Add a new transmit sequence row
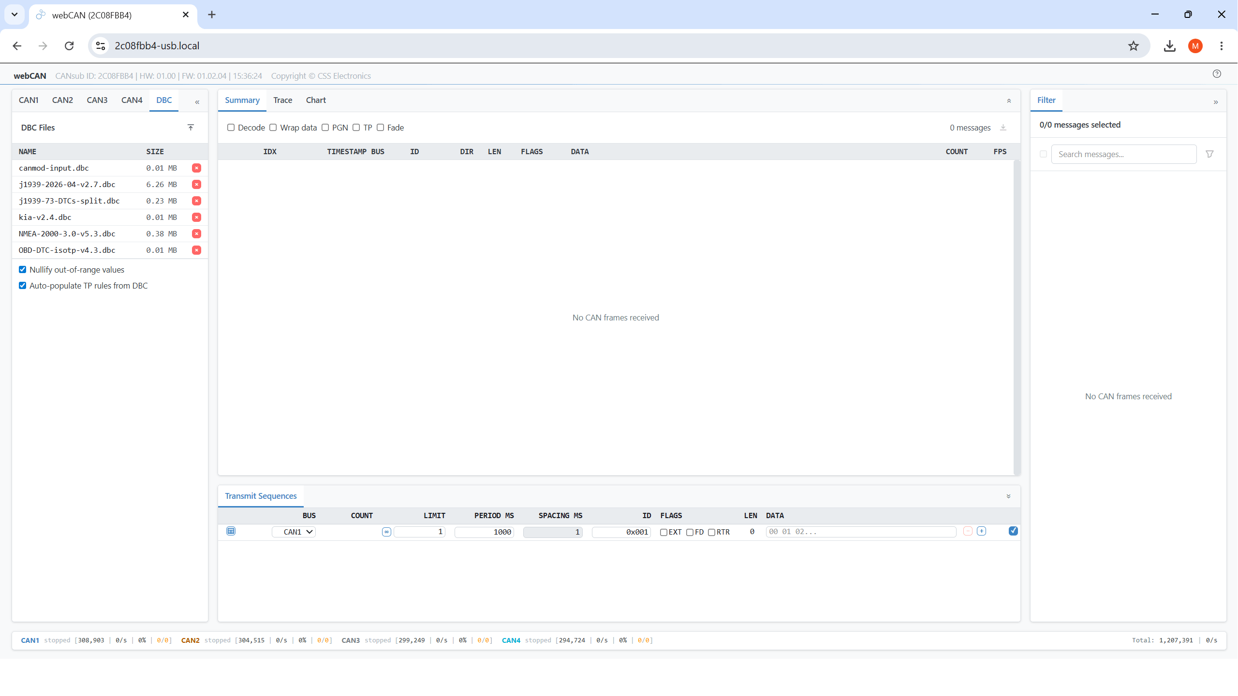The image size is (1238, 696). (x=982, y=531)
